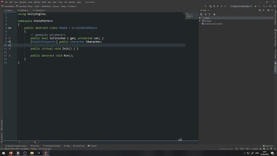Click the Rider update notification in status bar

click(27, 149)
